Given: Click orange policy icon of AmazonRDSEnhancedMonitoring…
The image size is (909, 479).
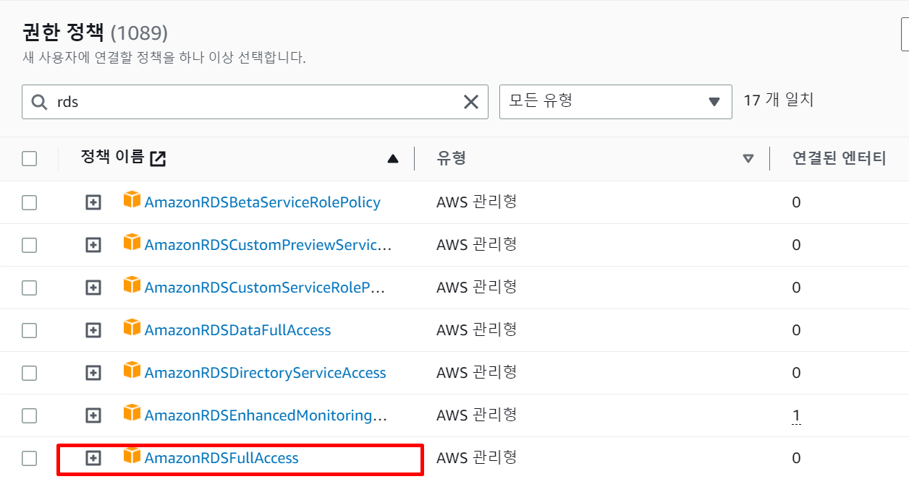Looking at the screenshot, I should tap(132, 413).
